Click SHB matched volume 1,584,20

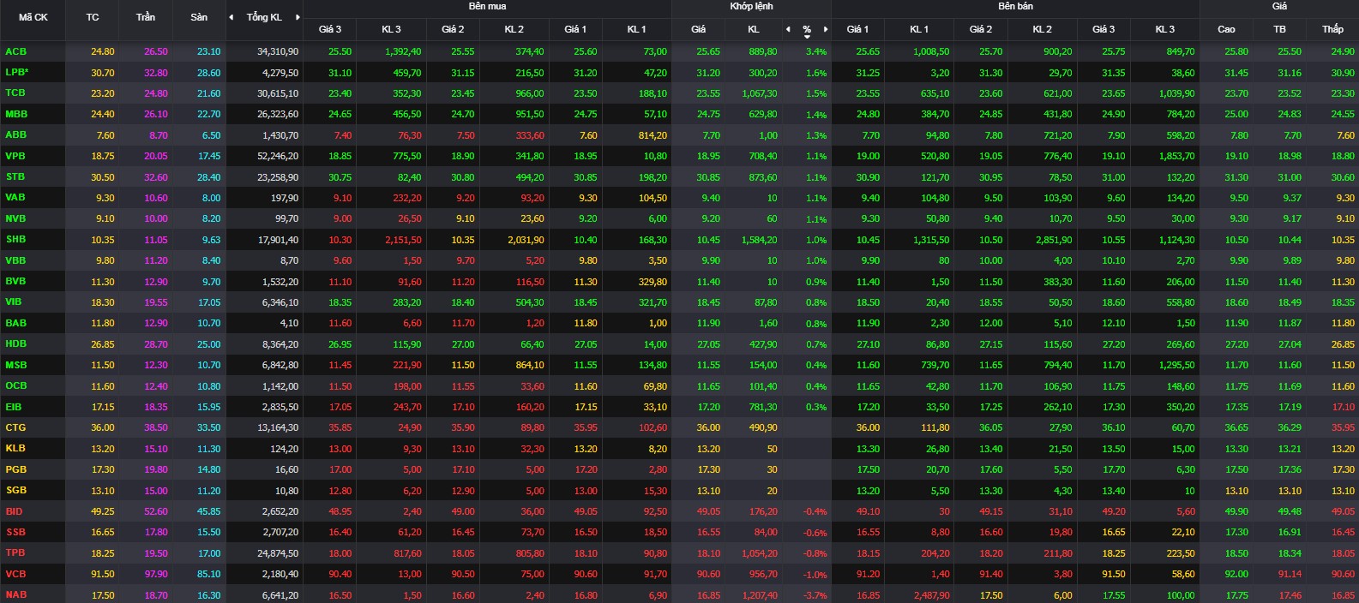759,240
